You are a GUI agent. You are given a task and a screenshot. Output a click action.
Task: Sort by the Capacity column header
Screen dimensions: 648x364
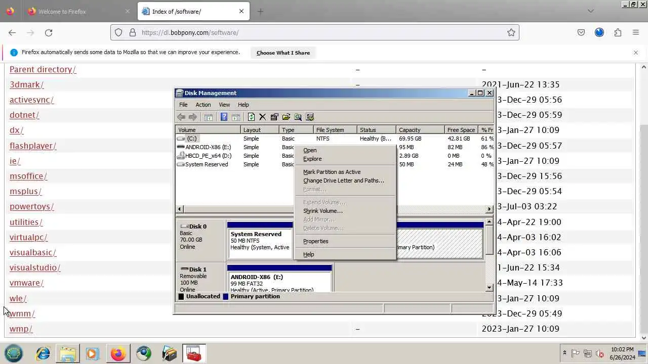420,130
